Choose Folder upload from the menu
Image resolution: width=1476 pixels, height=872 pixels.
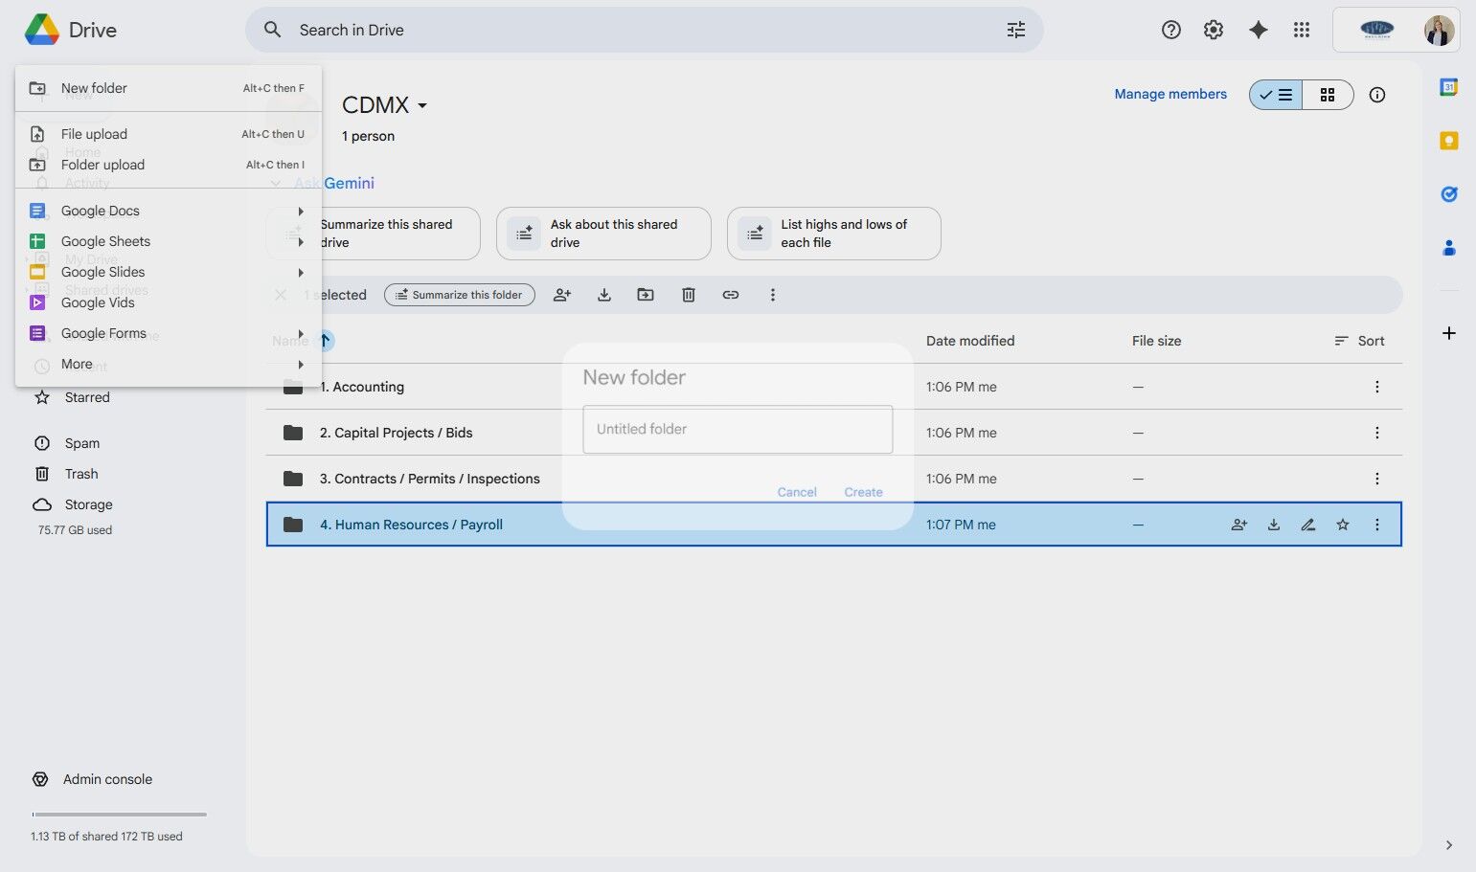pos(169,165)
